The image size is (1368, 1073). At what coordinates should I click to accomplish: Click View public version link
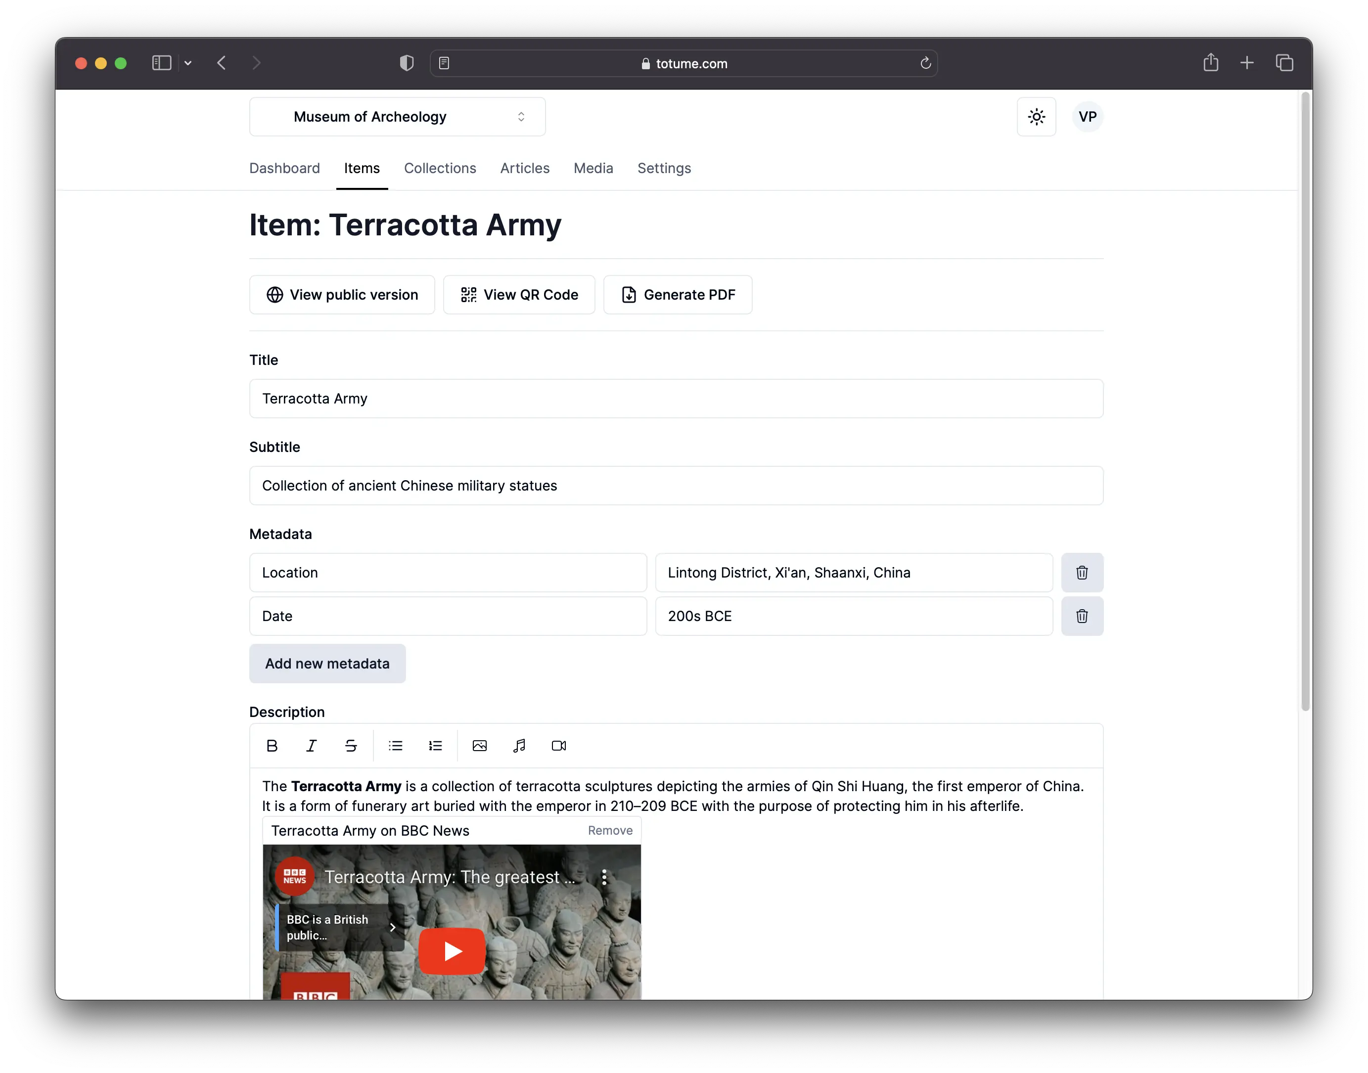(x=341, y=294)
